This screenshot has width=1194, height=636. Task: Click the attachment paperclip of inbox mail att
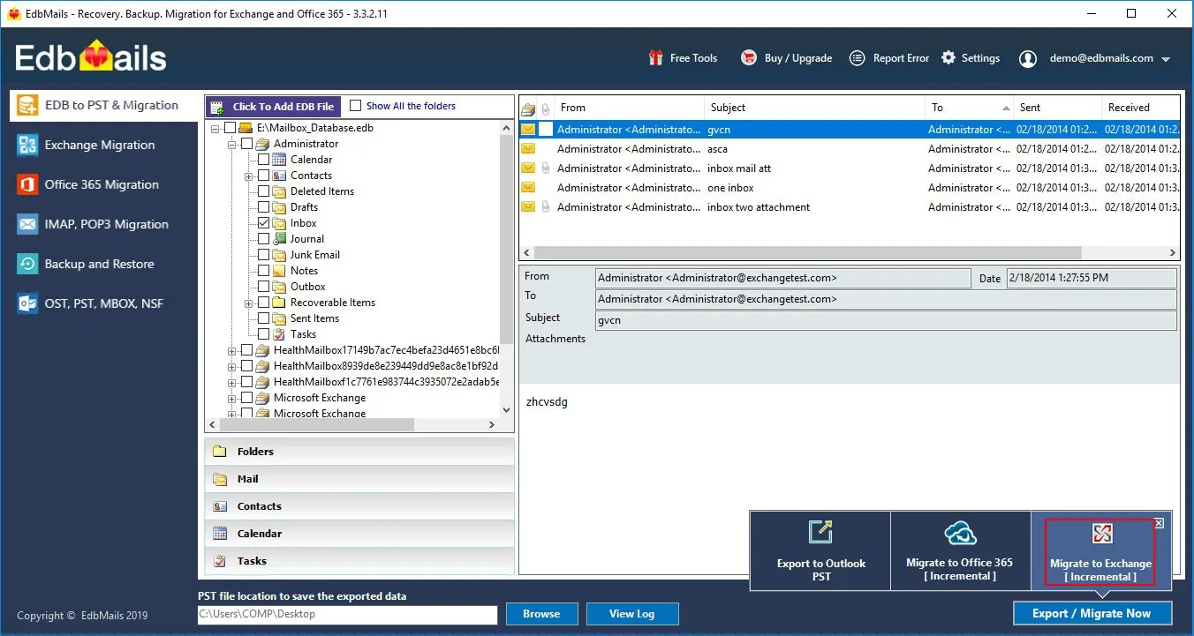point(546,168)
